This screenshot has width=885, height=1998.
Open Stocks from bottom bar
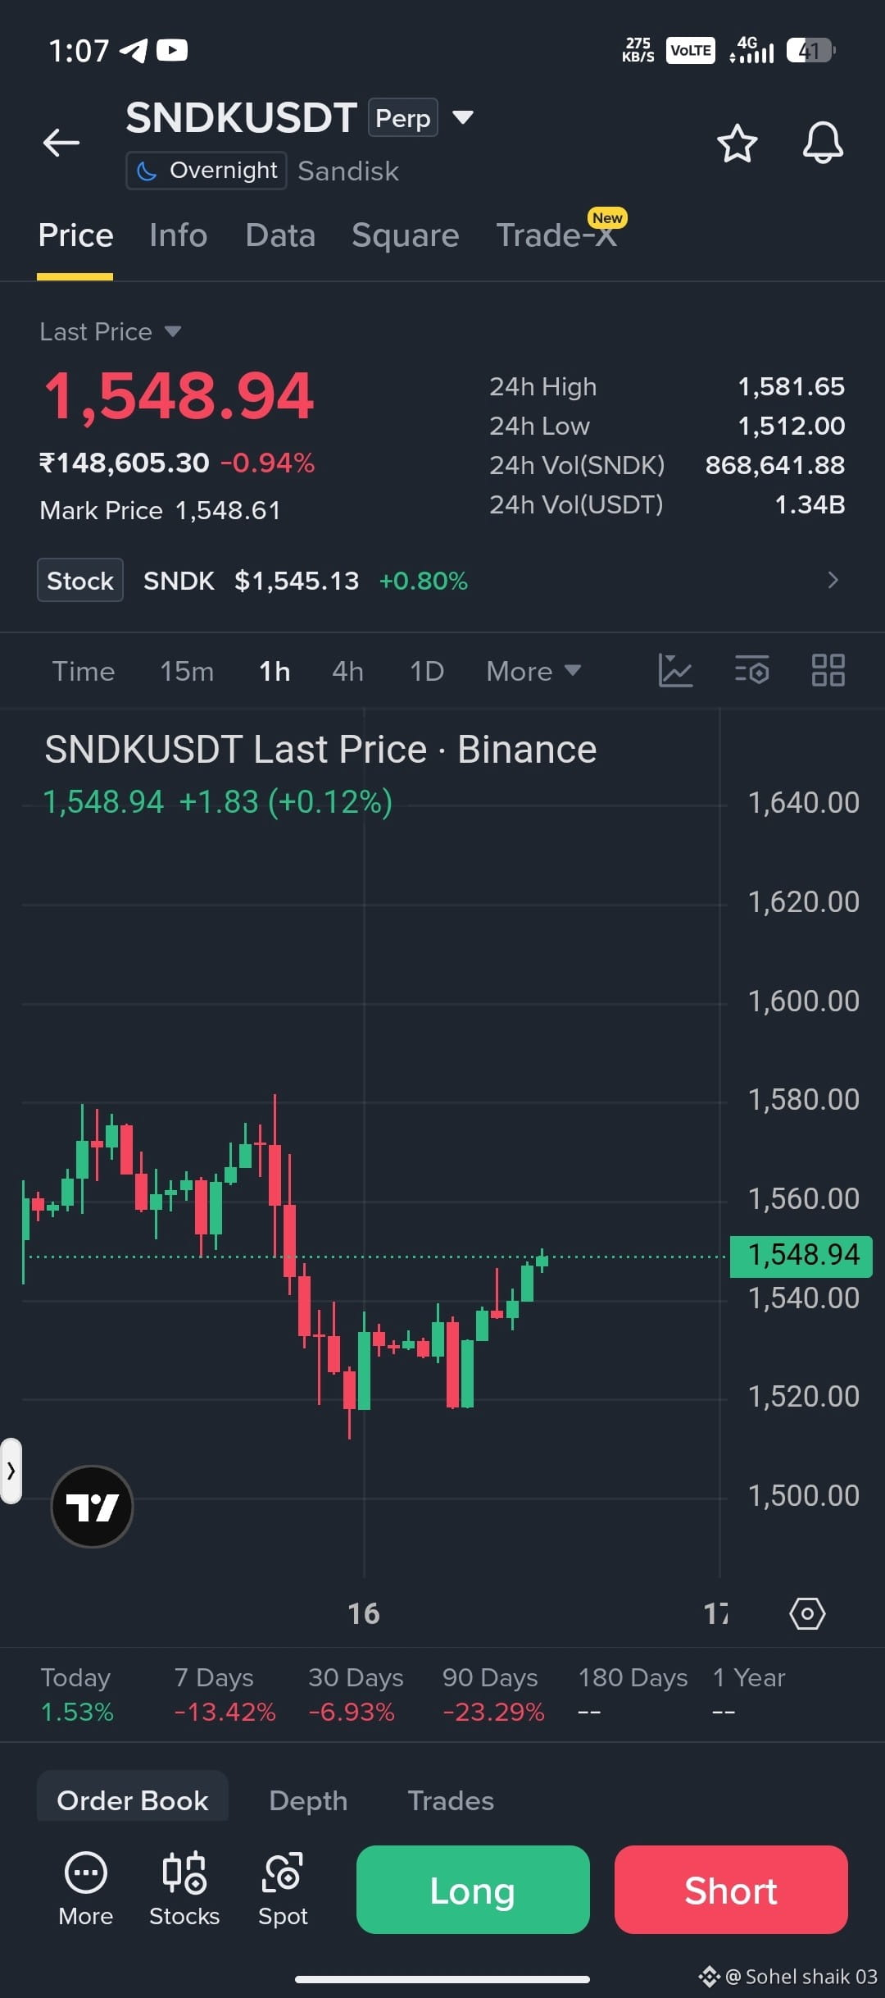pyautogui.click(x=184, y=1890)
